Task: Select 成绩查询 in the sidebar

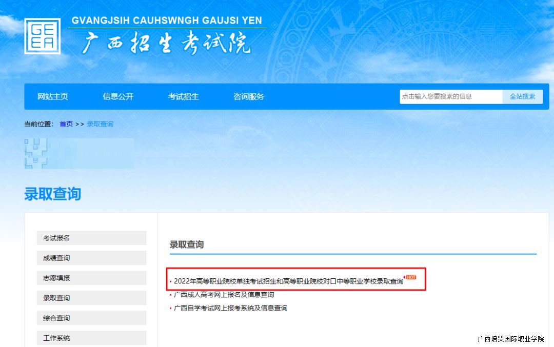Action: point(91,258)
